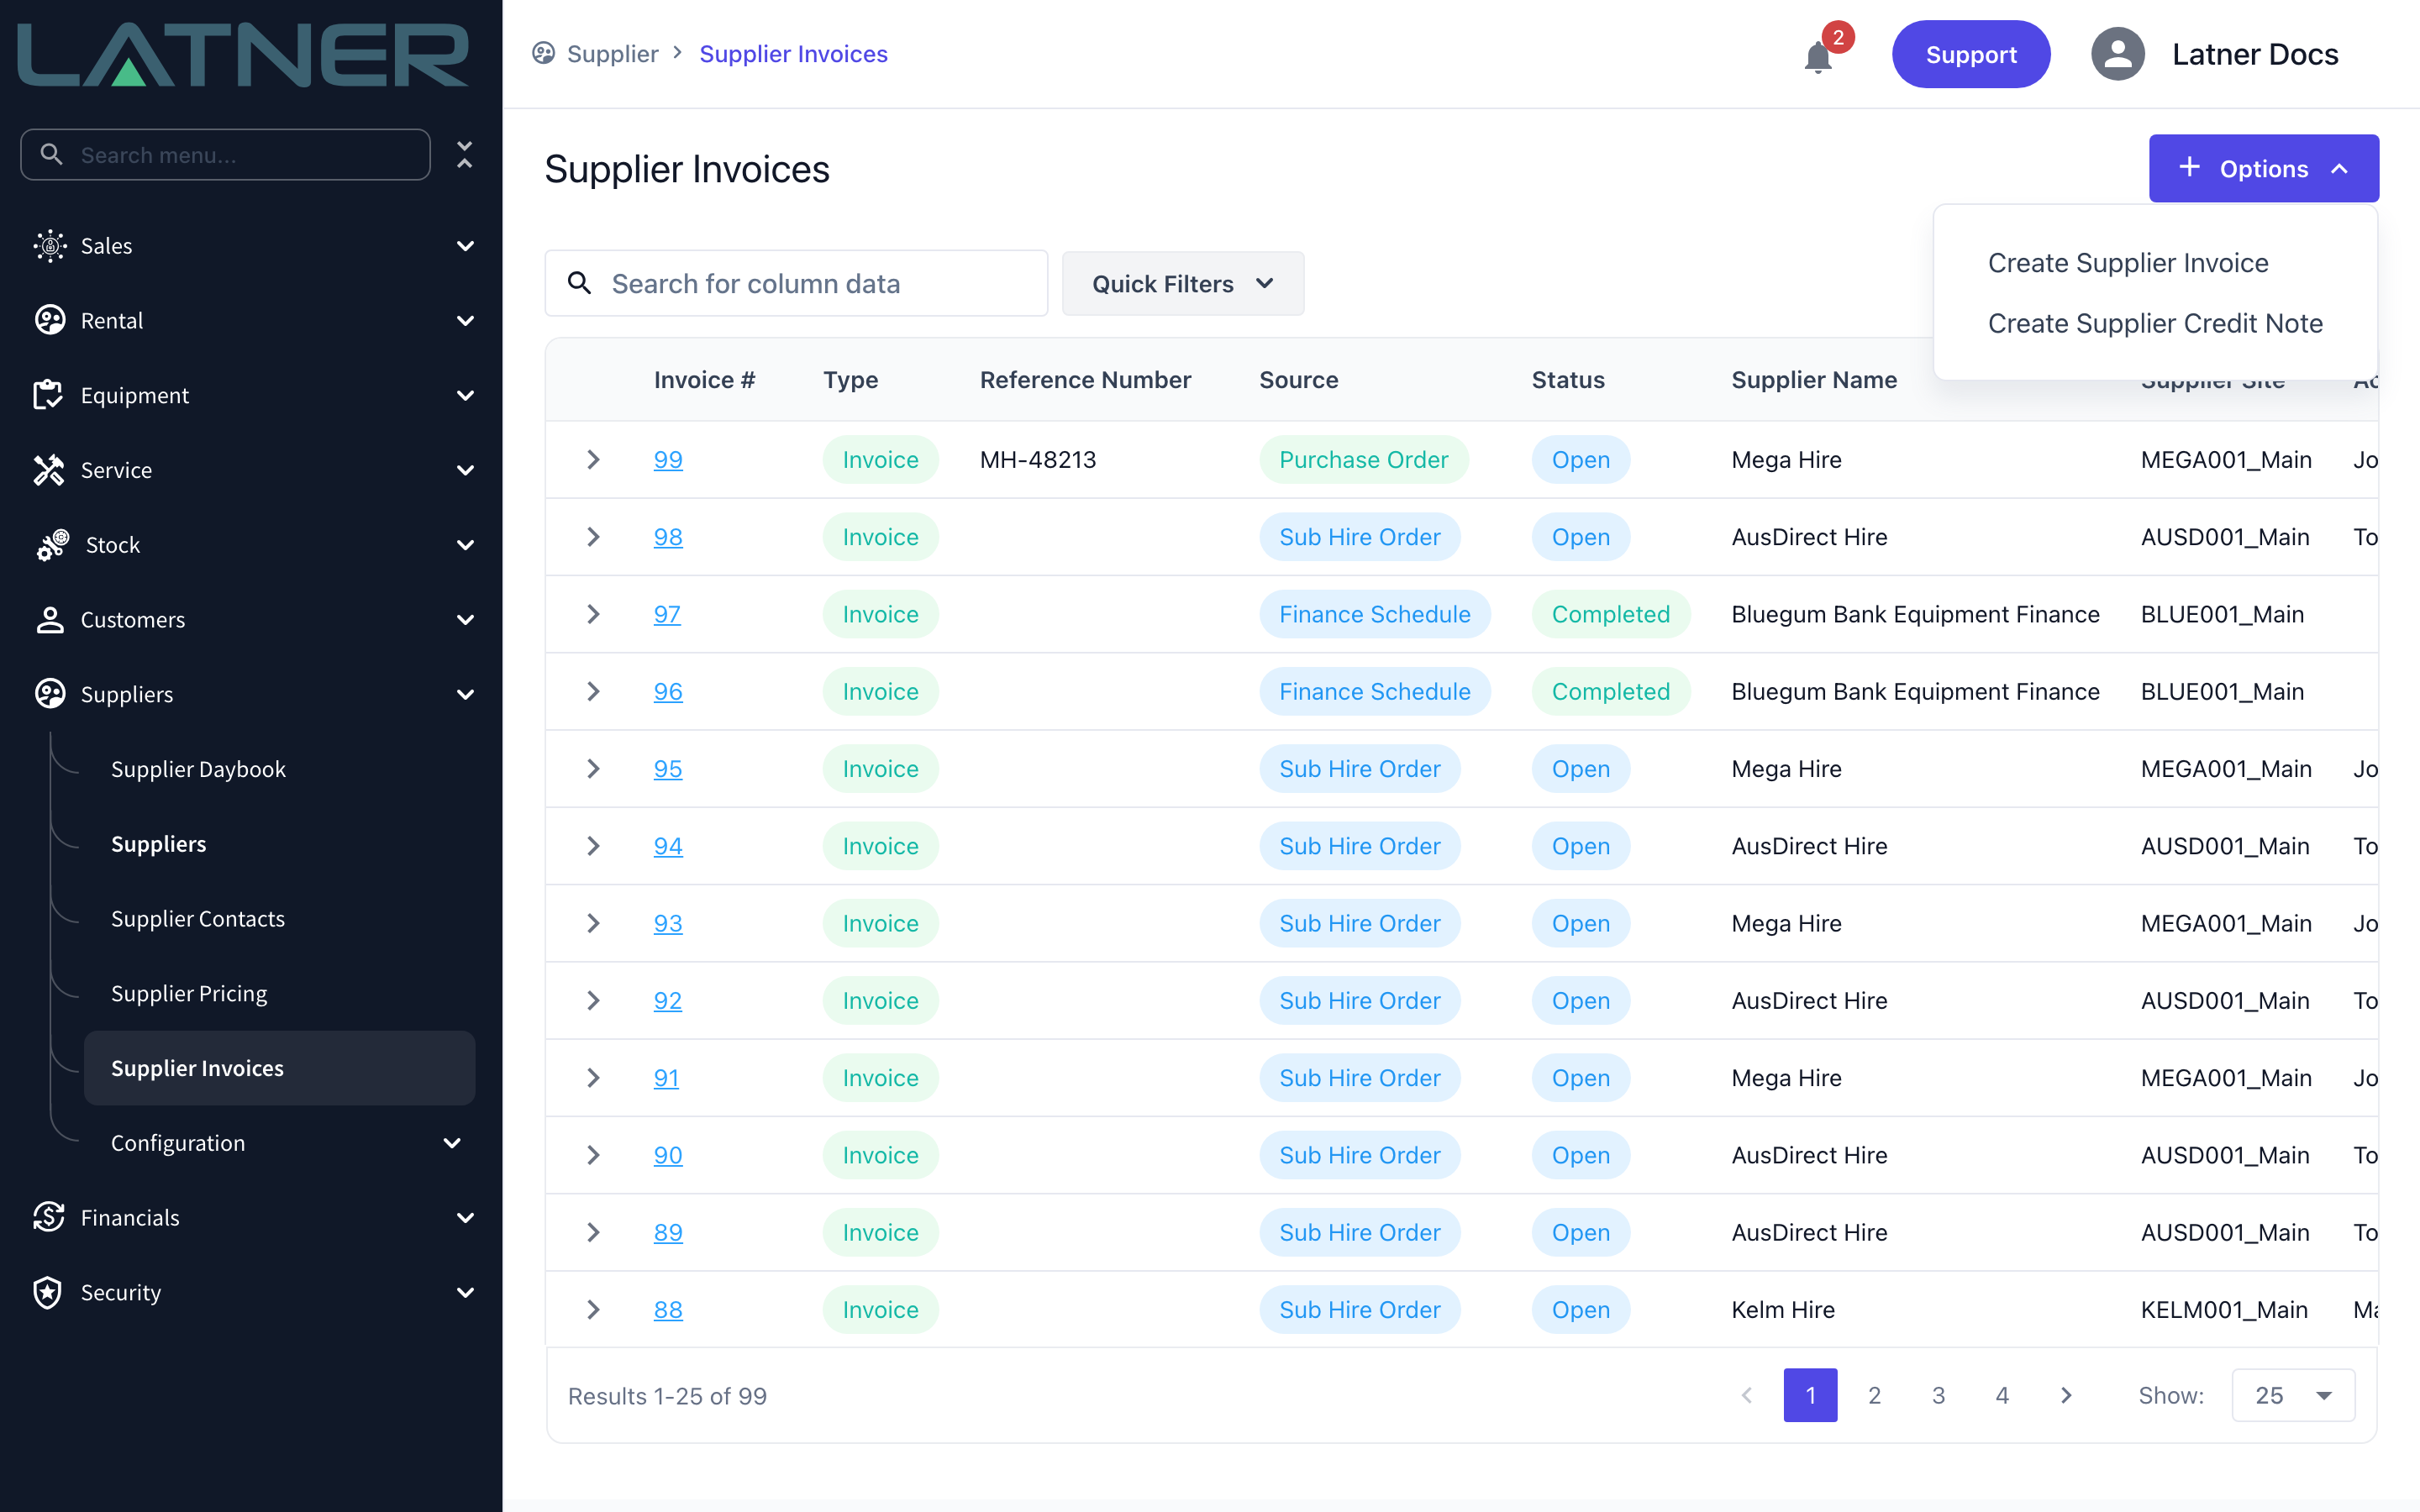The width and height of the screenshot is (2420, 1512).
Task: Go to page 4
Action: (2002, 1395)
